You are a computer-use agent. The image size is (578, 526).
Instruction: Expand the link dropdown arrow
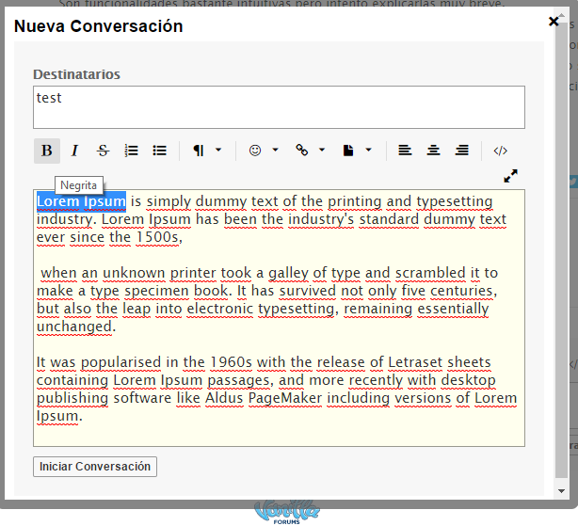[x=322, y=150]
